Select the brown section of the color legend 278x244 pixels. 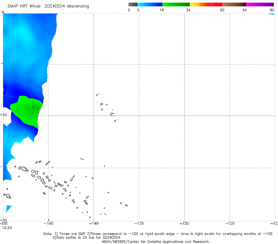point(234,5)
